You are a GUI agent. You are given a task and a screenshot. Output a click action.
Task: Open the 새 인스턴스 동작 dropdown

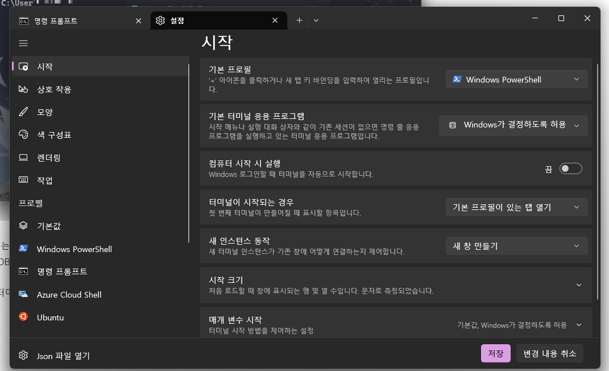(516, 245)
